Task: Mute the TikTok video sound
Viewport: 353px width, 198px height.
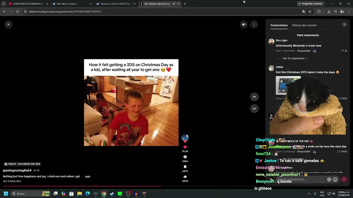Action: point(244,24)
